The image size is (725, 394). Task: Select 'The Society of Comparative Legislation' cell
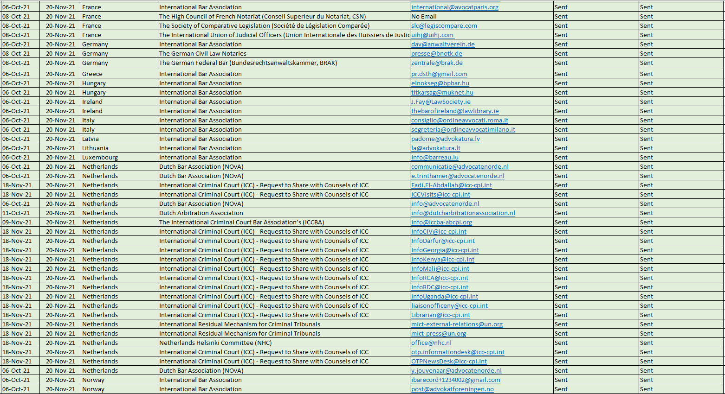click(284, 26)
